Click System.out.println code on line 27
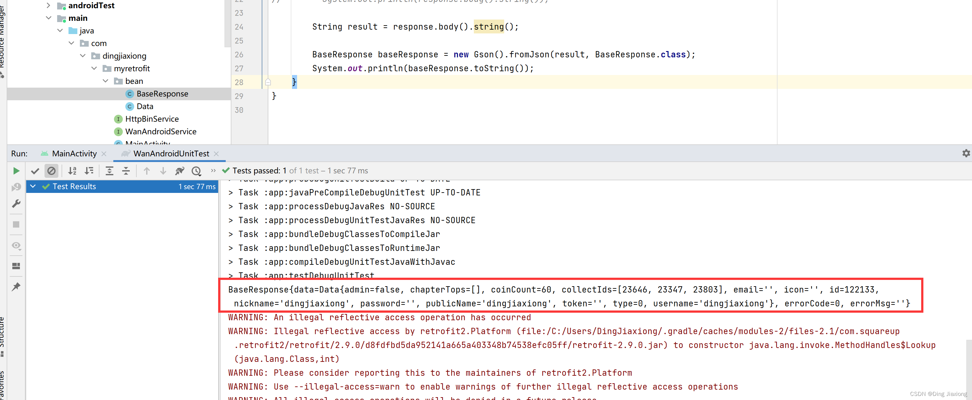 pyautogui.click(x=423, y=68)
